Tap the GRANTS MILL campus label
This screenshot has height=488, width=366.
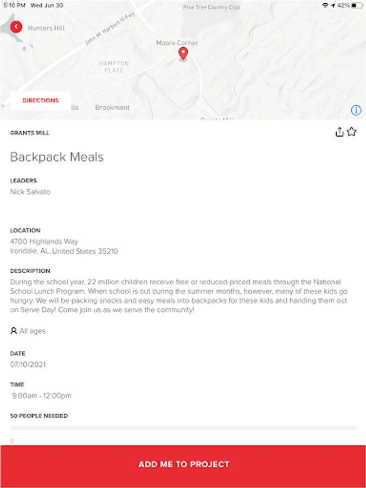tap(30, 133)
